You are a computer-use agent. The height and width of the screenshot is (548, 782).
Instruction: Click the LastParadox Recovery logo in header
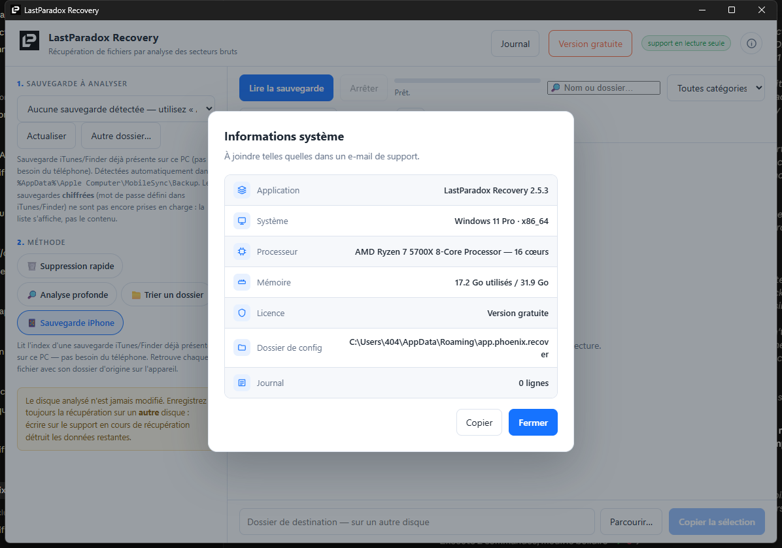(x=29, y=41)
